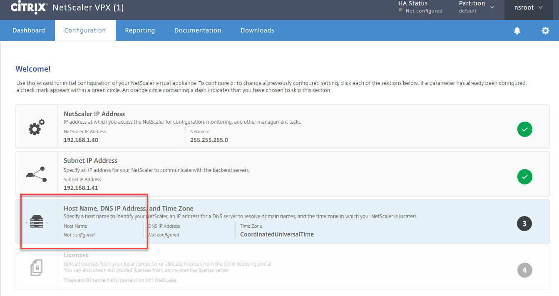Screen dimensions: 559x296
Task: Click the HA Status Not configured text
Action: coord(424,11)
